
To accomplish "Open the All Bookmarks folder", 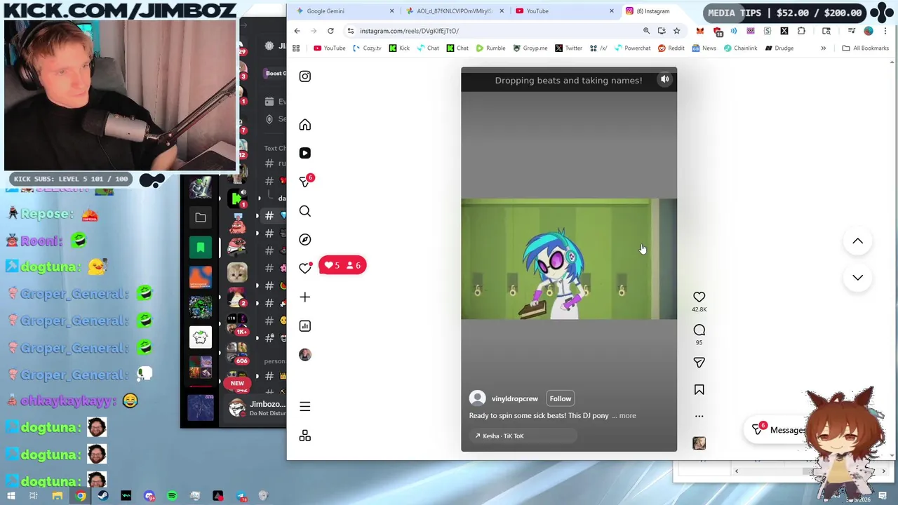I will [x=865, y=48].
